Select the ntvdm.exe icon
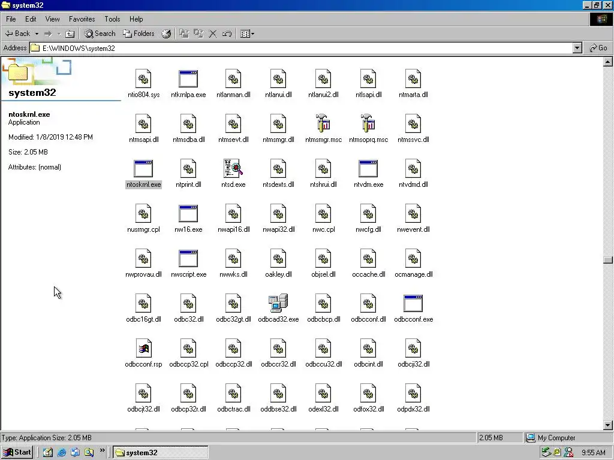 pos(369,168)
